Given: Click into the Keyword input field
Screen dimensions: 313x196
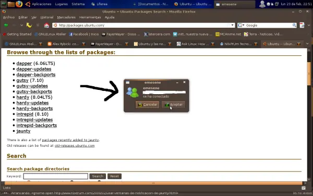Looking at the screenshot, I should pyautogui.click(x=55, y=176).
